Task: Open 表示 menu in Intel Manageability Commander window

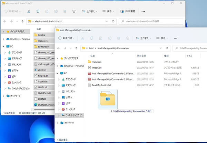Action: (162, 38)
